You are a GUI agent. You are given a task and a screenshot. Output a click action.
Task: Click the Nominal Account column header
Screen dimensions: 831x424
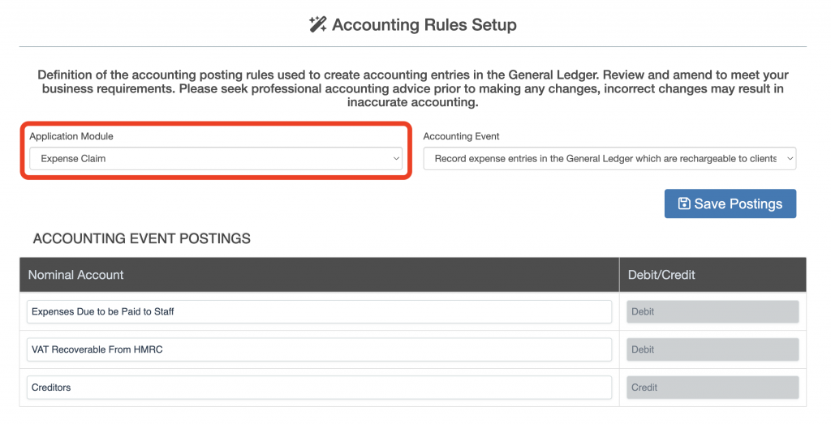pos(76,275)
